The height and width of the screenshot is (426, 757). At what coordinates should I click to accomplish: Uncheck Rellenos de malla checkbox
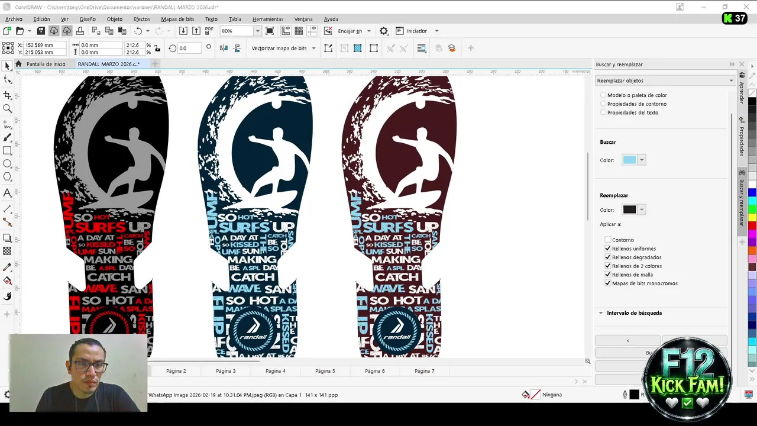607,275
